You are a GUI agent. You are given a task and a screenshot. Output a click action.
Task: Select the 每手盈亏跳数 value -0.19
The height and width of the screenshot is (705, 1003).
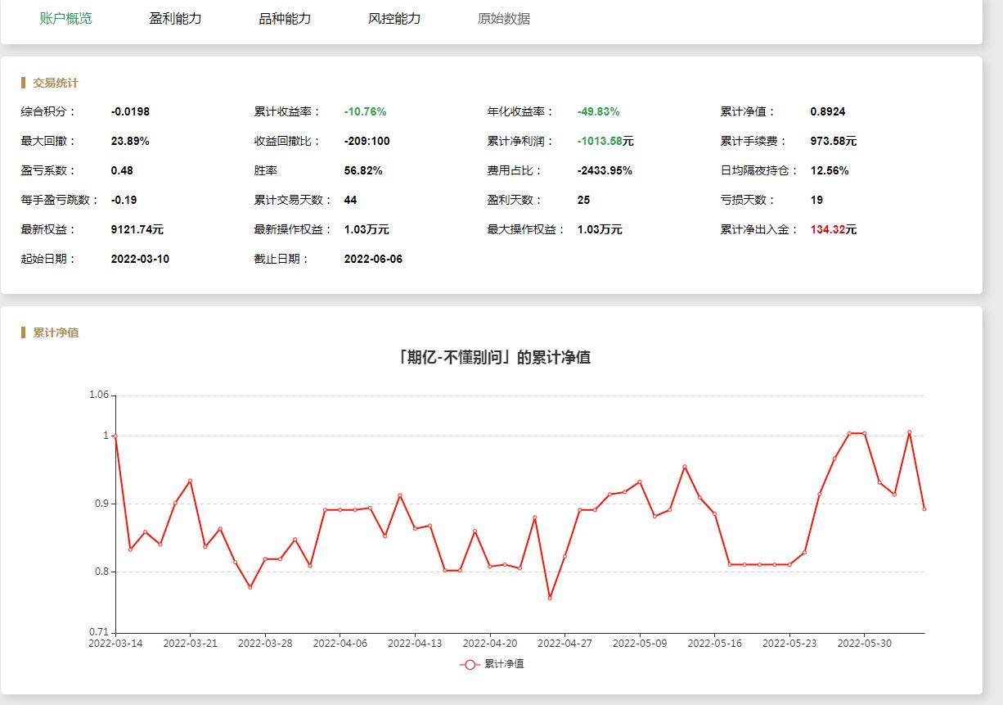124,200
